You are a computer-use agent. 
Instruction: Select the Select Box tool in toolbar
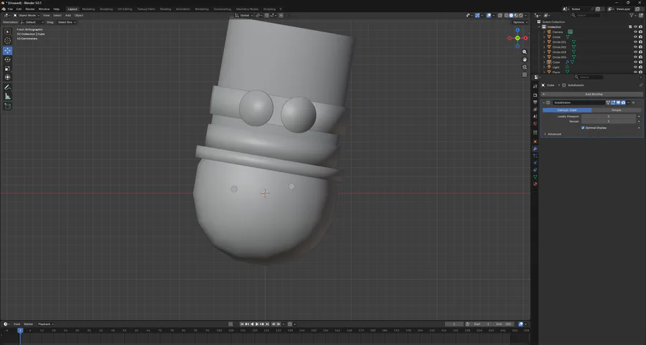click(x=7, y=32)
